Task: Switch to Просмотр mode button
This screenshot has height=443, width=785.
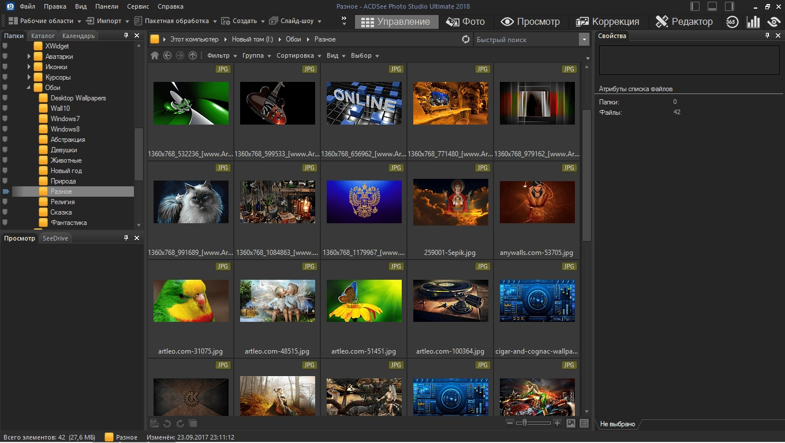Action: click(530, 22)
